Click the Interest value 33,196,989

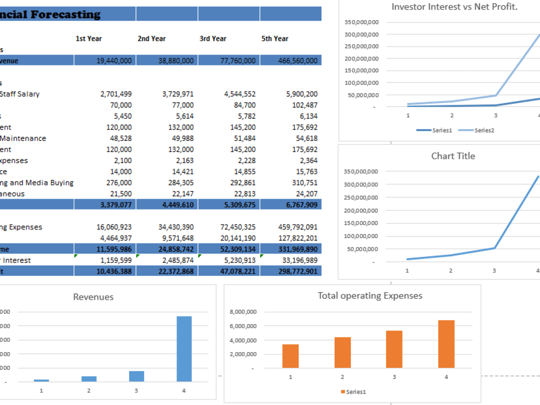pos(300,260)
